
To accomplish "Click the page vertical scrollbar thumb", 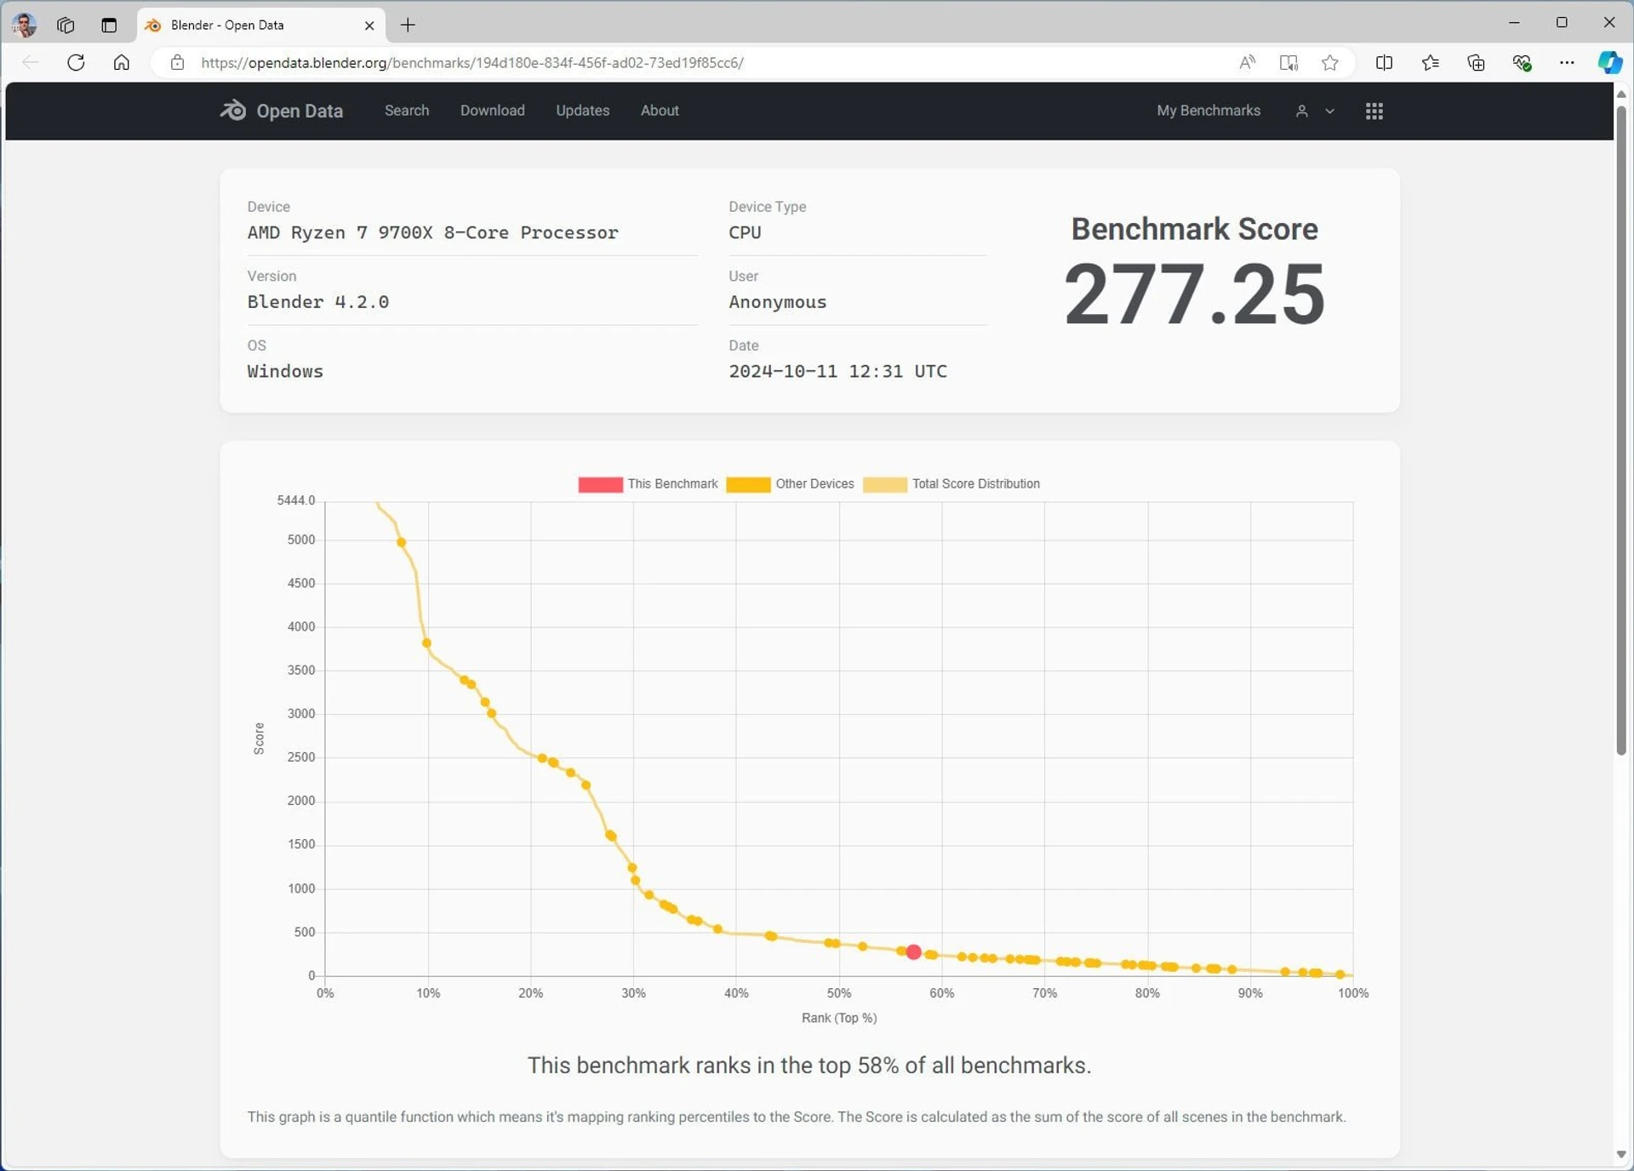I will point(1621,430).
